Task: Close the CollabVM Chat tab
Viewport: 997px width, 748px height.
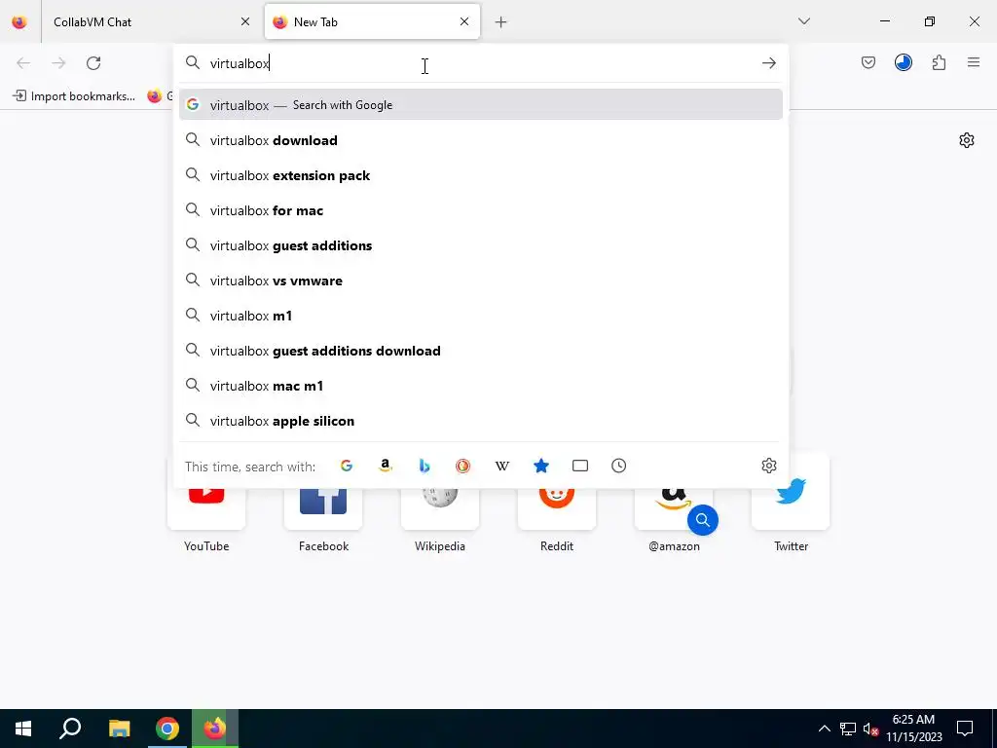Action: (x=245, y=21)
